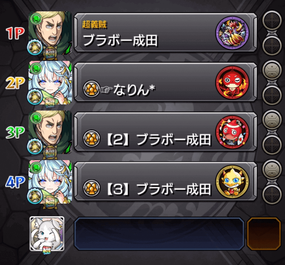Open the 1P ブラボー成田 player panel
Screen dimensions: 285x265
[165, 32]
